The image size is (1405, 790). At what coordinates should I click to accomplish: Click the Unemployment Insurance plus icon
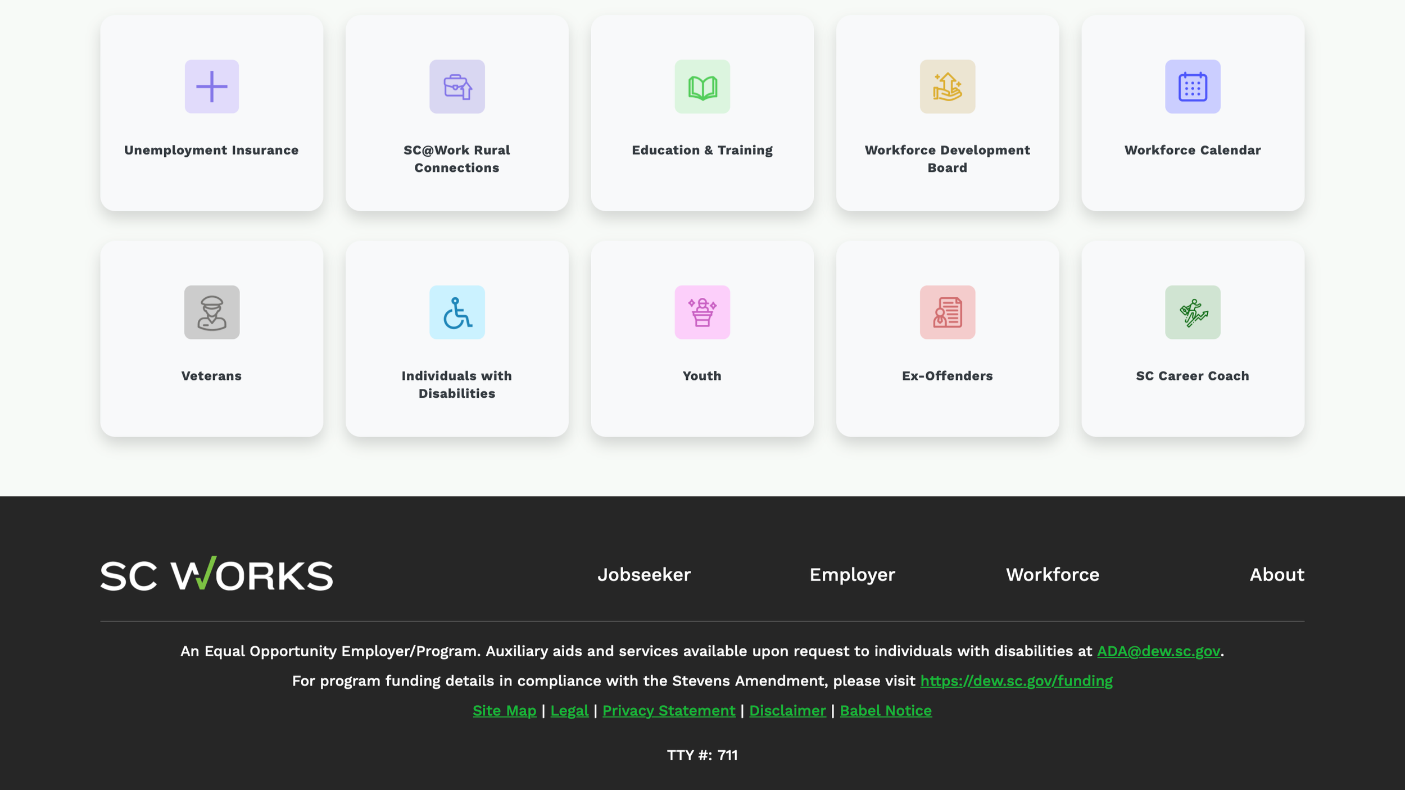point(211,87)
